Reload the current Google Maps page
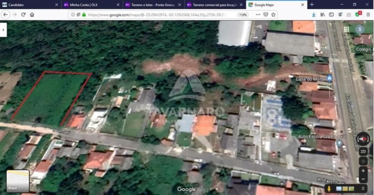This screenshot has width=374, height=195. (x=23, y=15)
